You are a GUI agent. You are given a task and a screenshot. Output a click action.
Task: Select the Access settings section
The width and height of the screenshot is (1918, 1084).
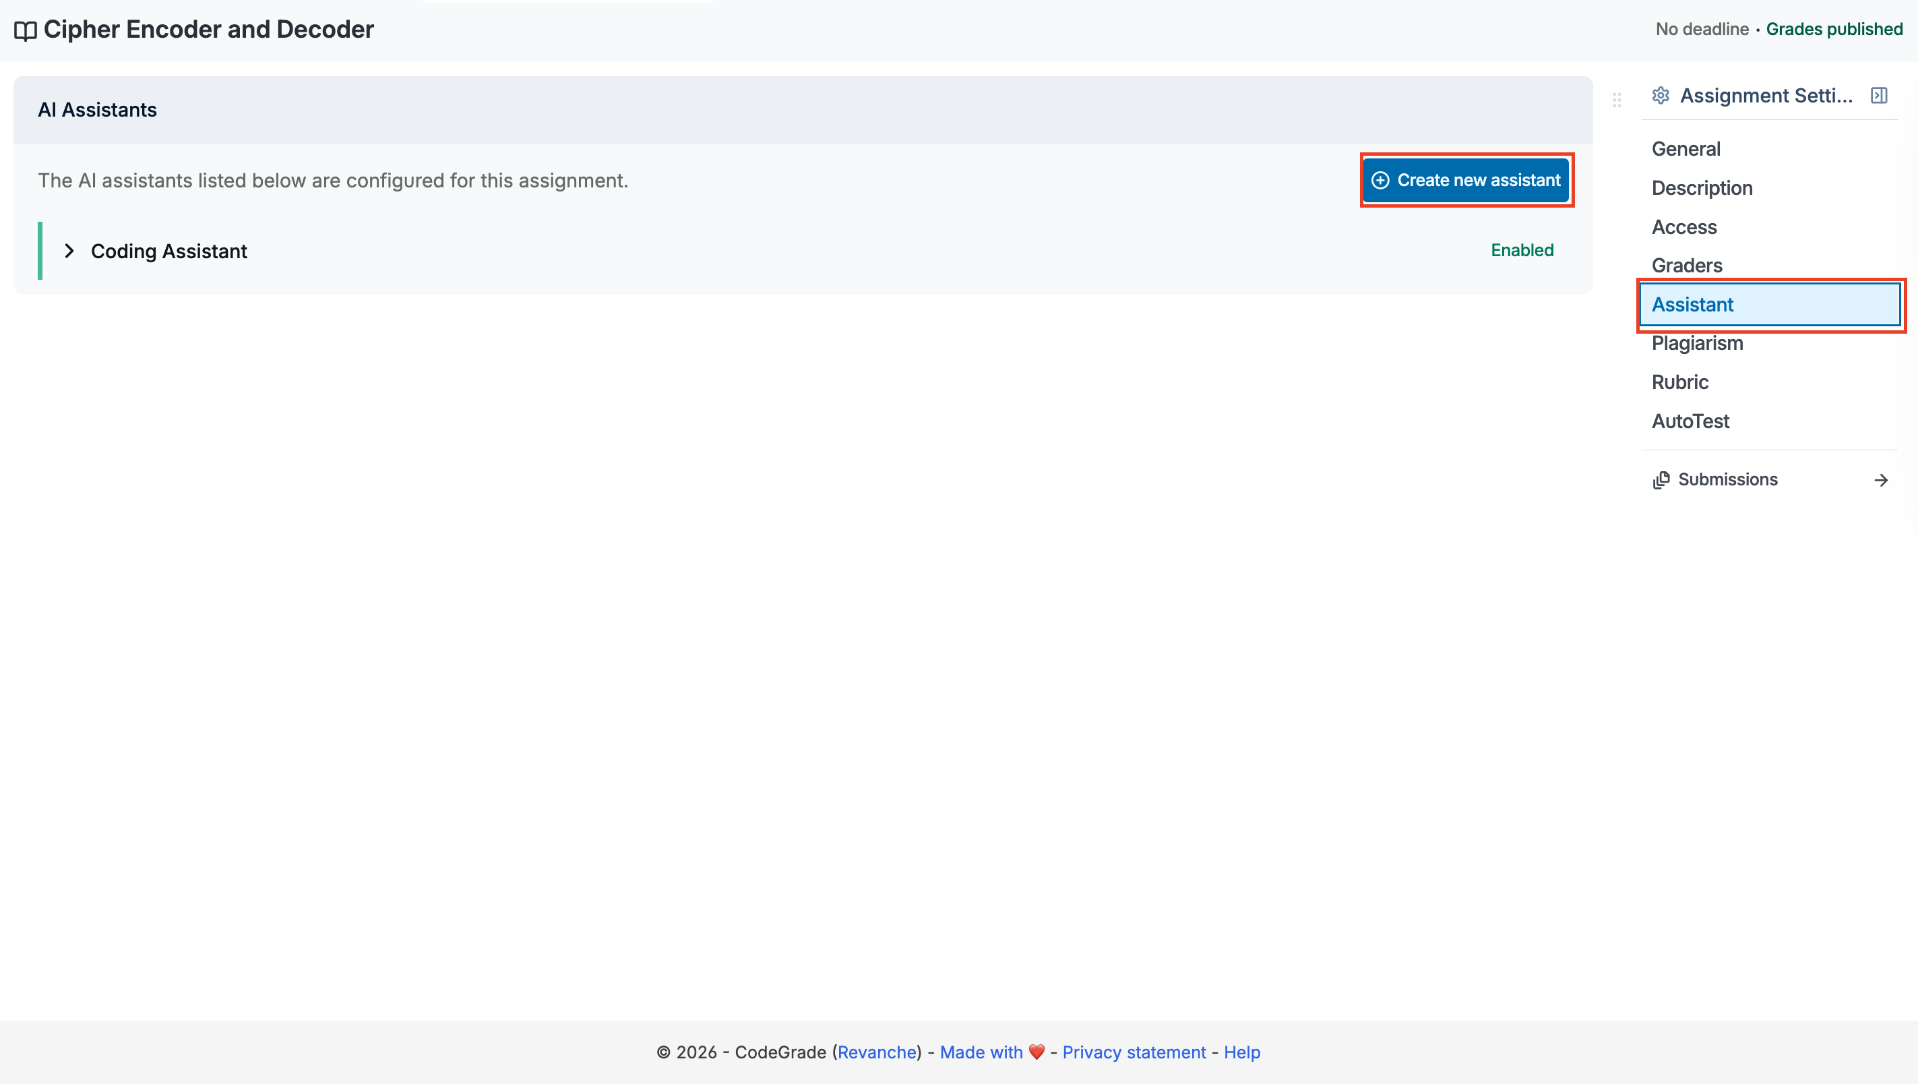1684,227
